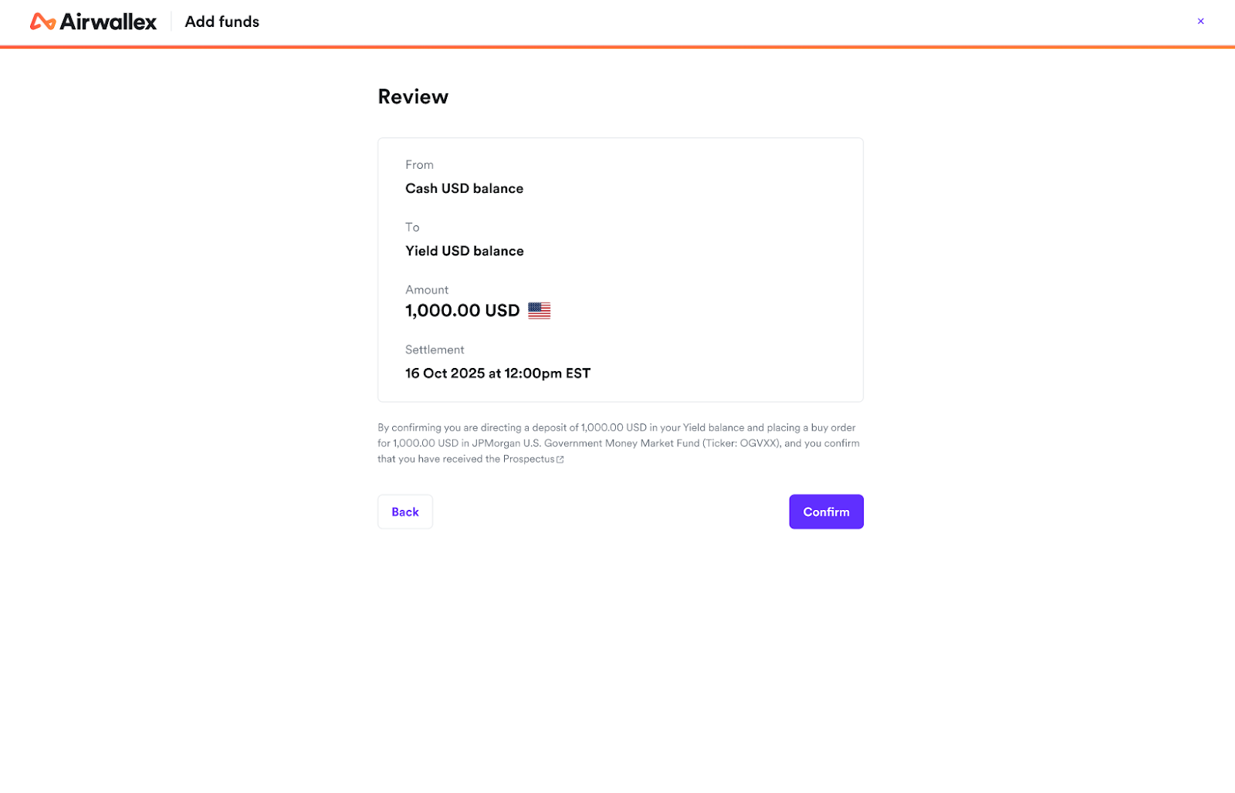Open the Prospectus link
The width and height of the screenshot is (1235, 793).
tap(529, 459)
